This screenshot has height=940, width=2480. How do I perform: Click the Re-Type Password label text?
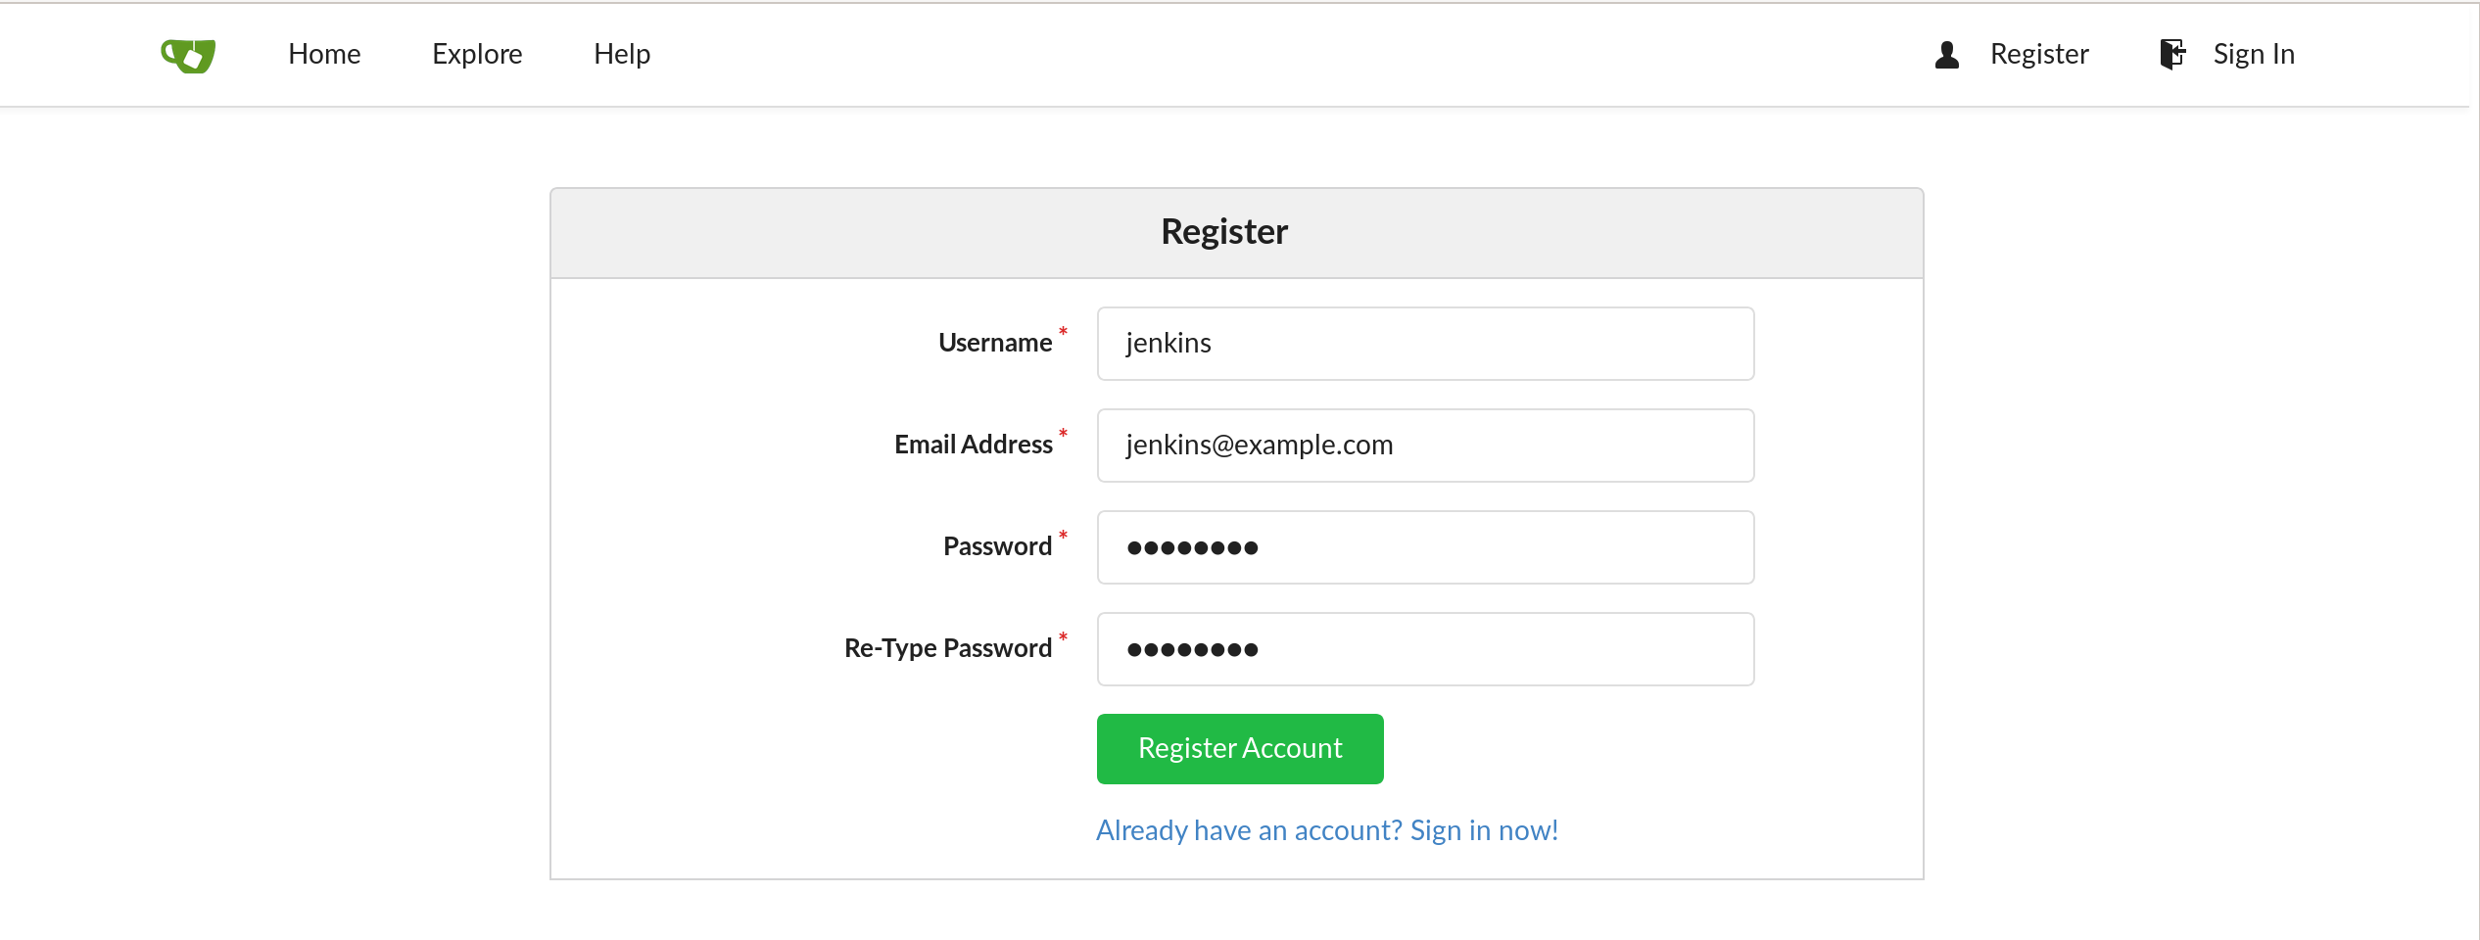(x=948, y=648)
